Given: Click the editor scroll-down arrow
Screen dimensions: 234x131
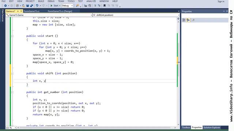Looking at the screenshot, I should point(178,124).
